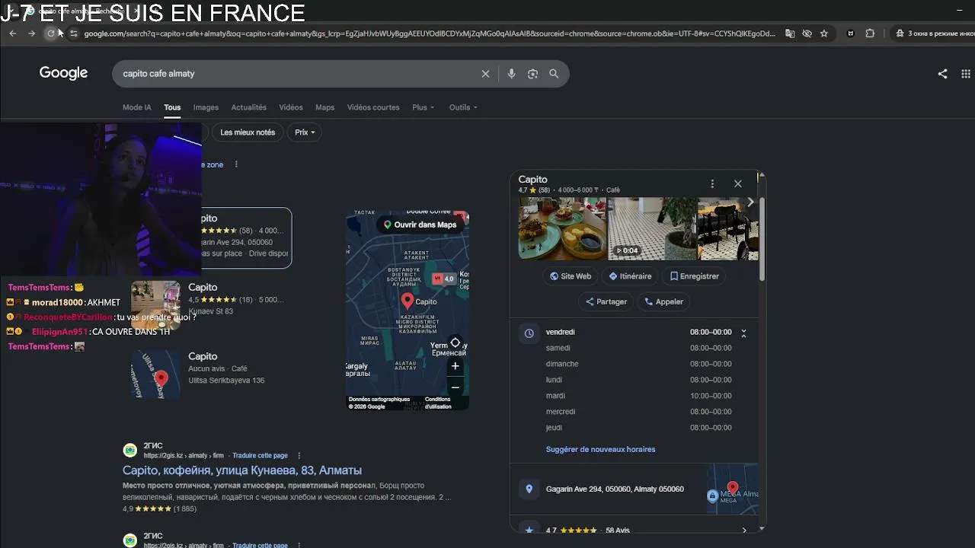This screenshot has height=548, width=975.
Task: Start voice search with the microphone icon
Action: (511, 74)
